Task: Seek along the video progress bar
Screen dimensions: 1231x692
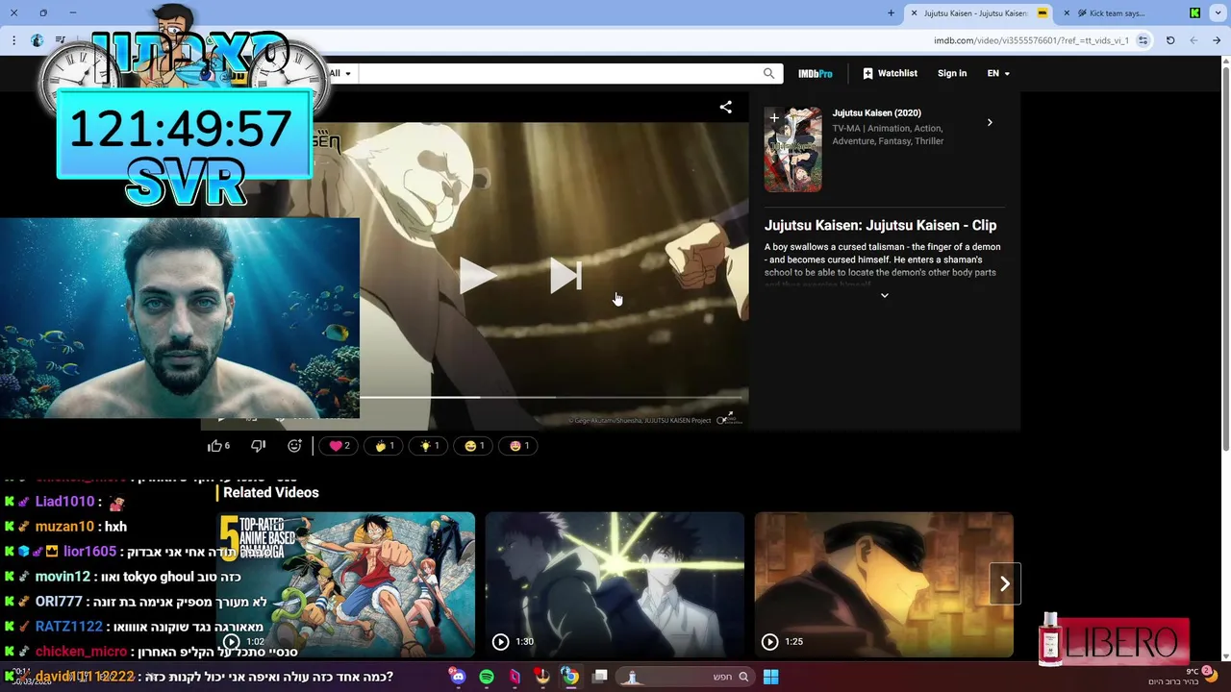Action: point(553,397)
